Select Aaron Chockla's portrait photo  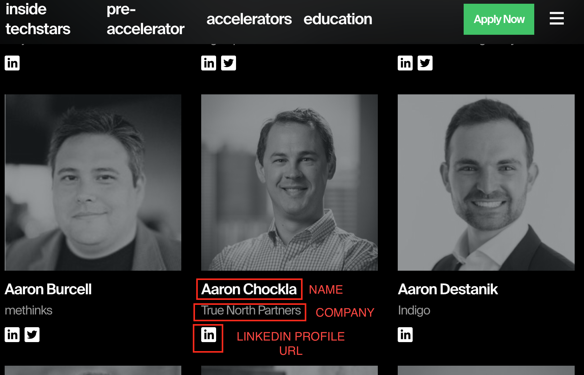(x=290, y=183)
